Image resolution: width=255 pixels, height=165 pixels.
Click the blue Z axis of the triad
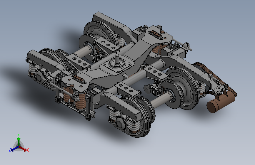point(15,149)
